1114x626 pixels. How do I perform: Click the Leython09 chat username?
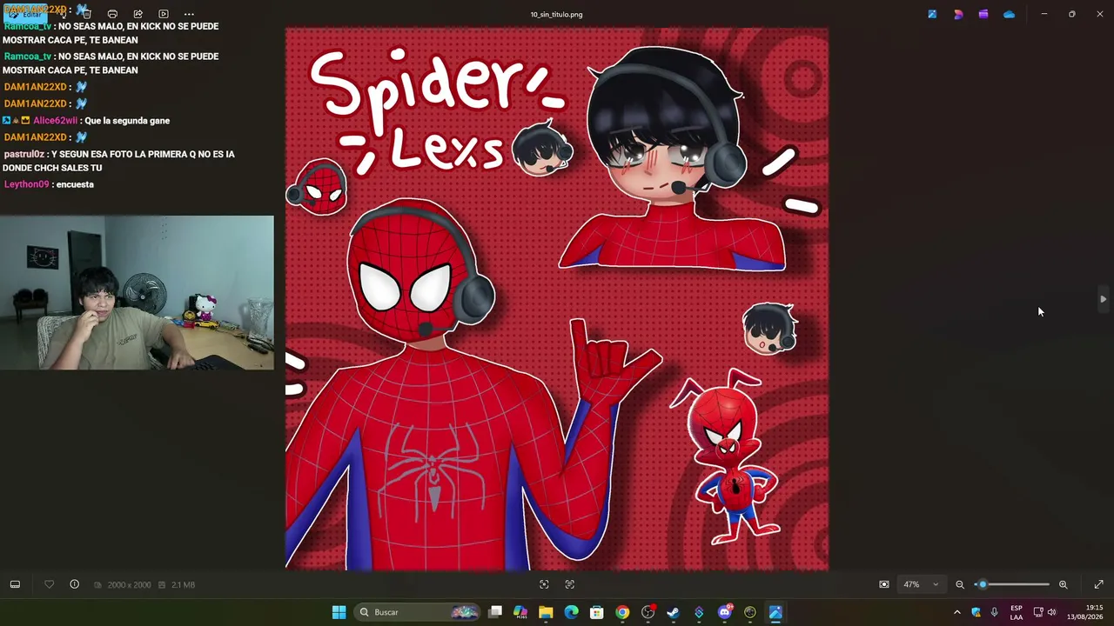pos(26,184)
